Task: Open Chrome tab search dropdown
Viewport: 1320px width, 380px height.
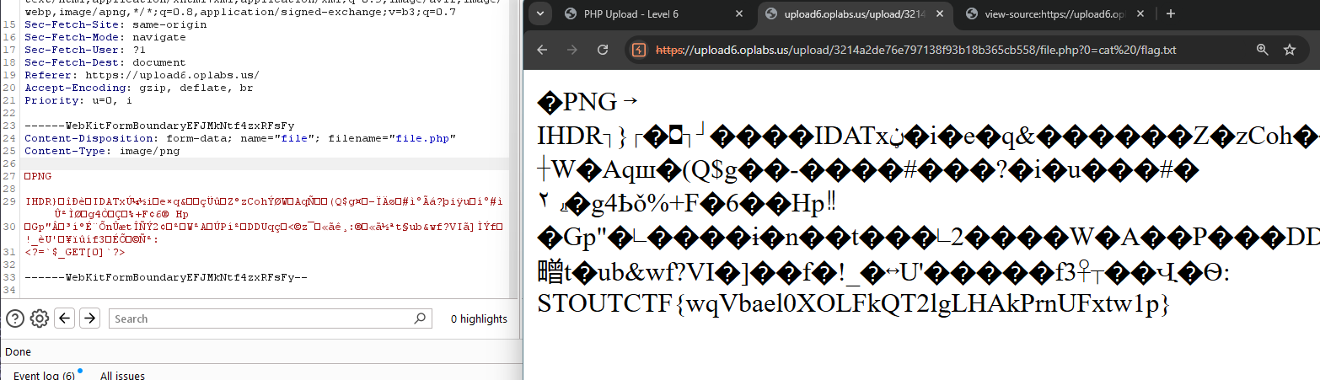Action: coord(540,13)
